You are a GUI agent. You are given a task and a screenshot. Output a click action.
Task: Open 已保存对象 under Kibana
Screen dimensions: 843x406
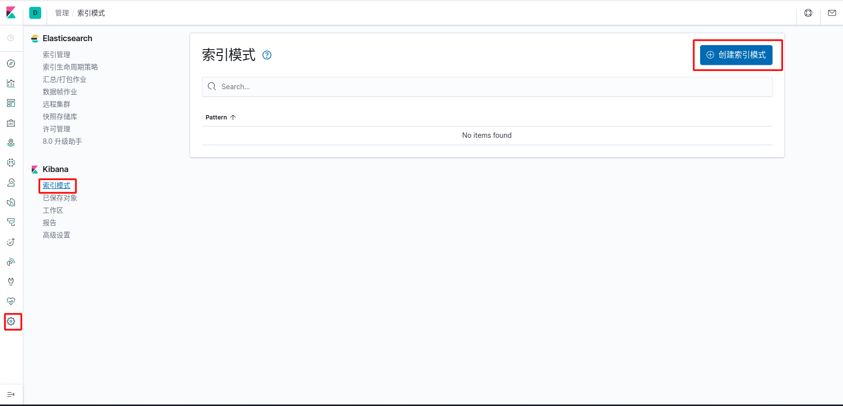[x=60, y=198]
